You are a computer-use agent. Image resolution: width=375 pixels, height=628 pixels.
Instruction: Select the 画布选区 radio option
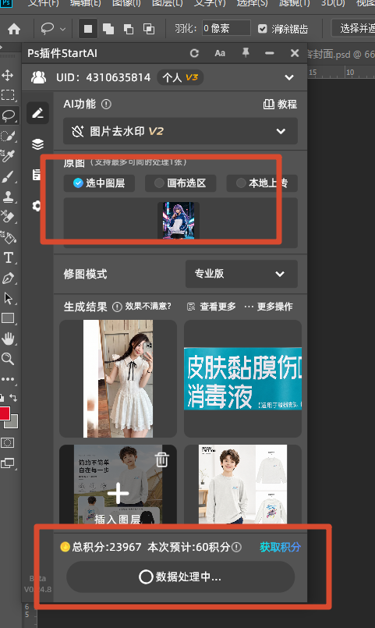181,183
